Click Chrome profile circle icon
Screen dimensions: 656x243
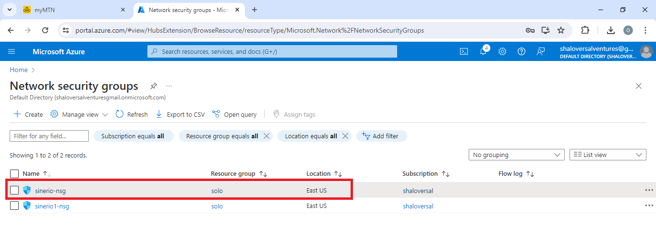click(628, 30)
